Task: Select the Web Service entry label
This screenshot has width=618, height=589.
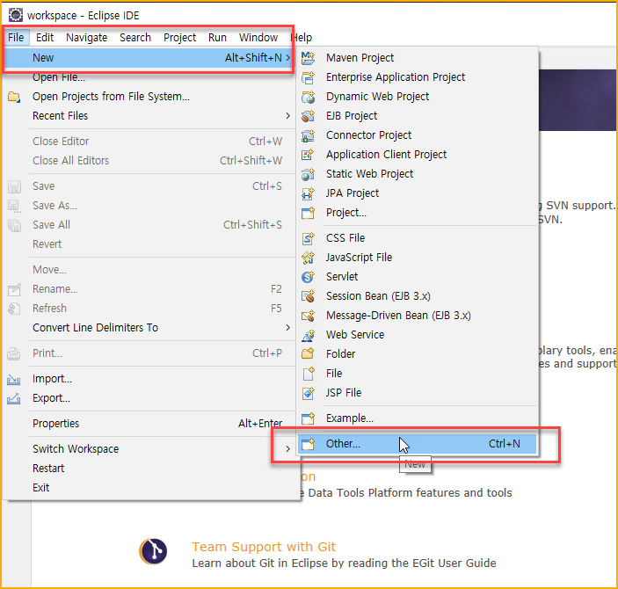Action: (x=355, y=335)
